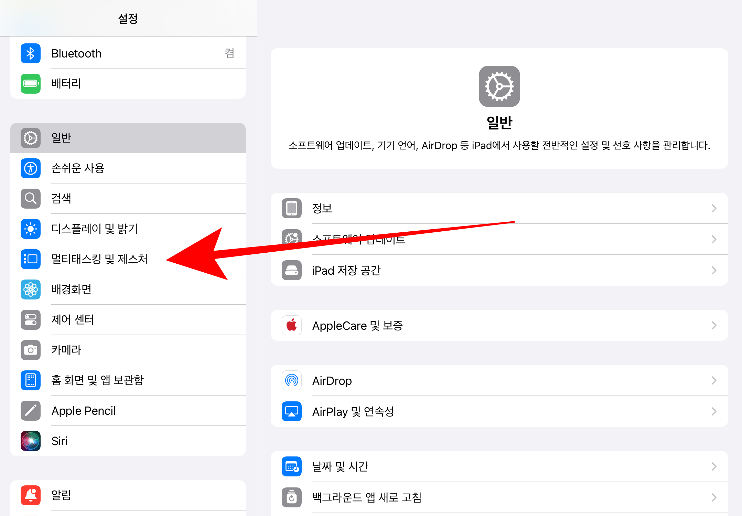Open the green 배터리 battery icon
742x516 pixels.
click(x=31, y=84)
